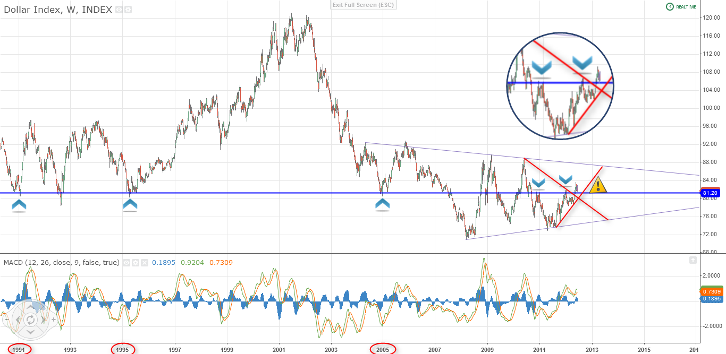Remove the MACD indicator with its X icon

click(143, 262)
